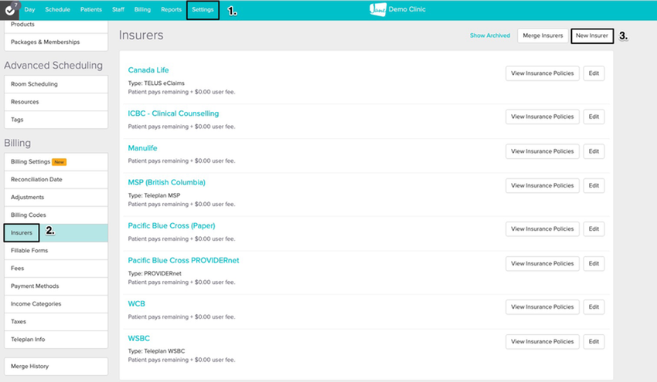Click the Insurers page heading
Image resolution: width=657 pixels, height=382 pixels.
tap(141, 35)
